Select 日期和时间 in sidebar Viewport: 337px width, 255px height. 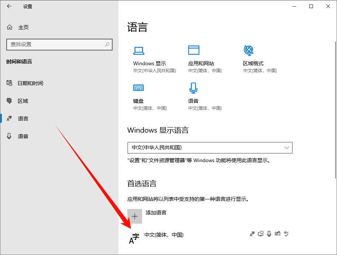click(x=30, y=83)
